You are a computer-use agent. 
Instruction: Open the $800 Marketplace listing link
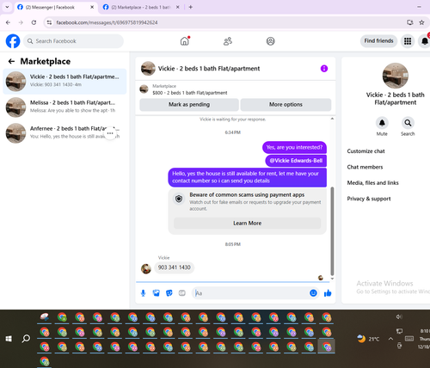coord(190,93)
